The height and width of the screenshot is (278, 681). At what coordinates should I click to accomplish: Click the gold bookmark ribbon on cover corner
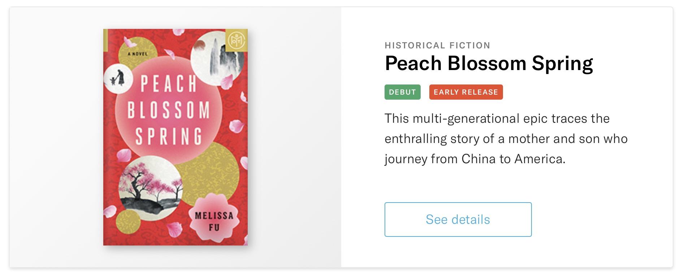(x=105, y=40)
